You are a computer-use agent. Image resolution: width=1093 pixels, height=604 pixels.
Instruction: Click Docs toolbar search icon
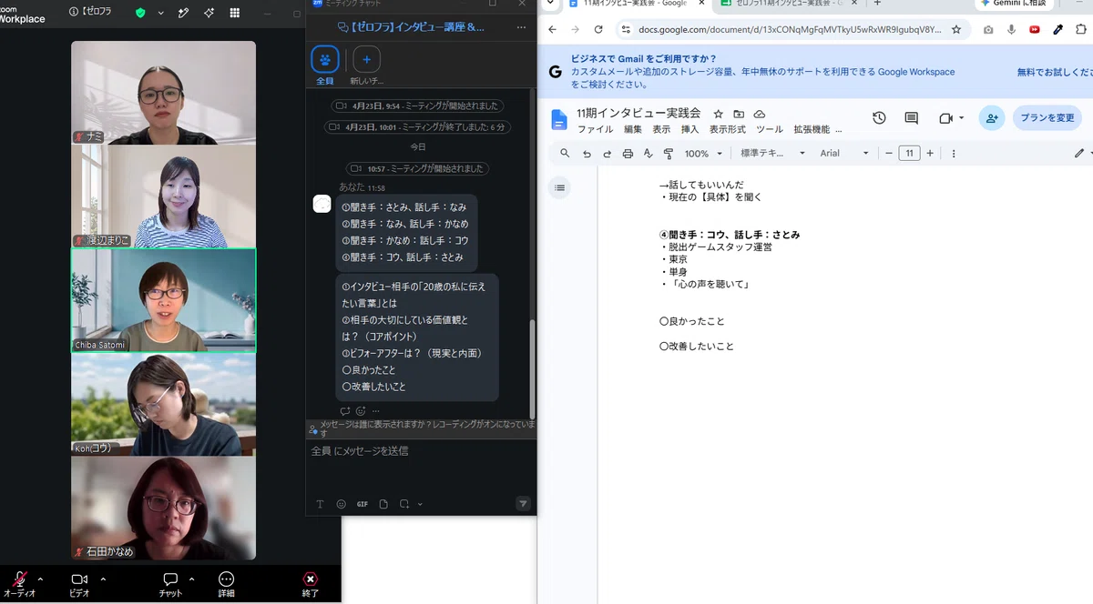coord(565,154)
